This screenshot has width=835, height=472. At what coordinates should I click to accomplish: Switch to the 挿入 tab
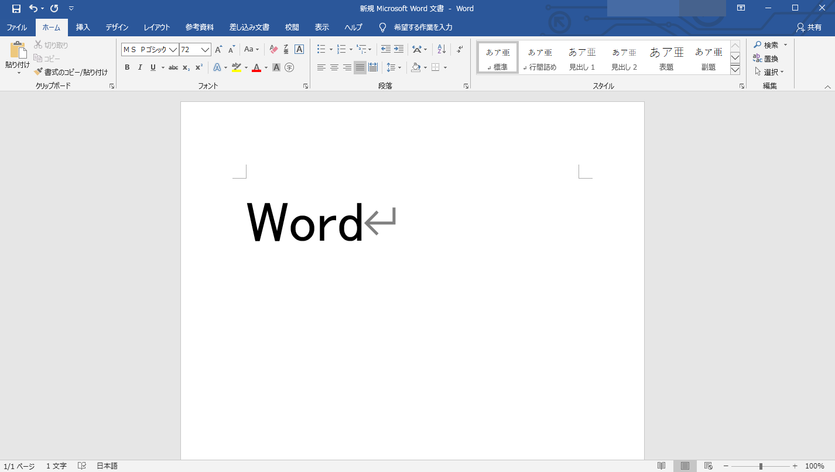[x=83, y=28]
